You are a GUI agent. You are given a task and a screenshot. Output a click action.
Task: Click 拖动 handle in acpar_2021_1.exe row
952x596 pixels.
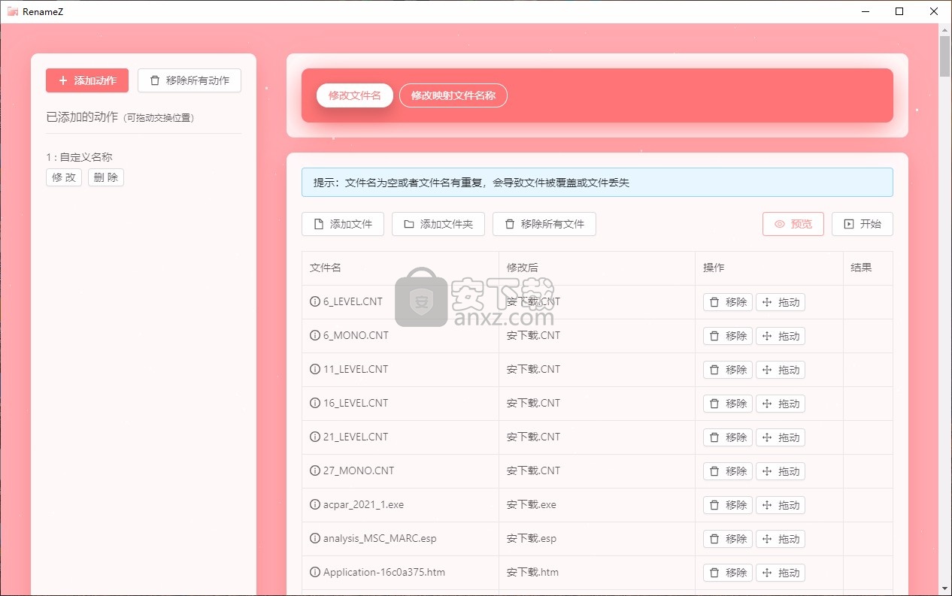point(781,505)
